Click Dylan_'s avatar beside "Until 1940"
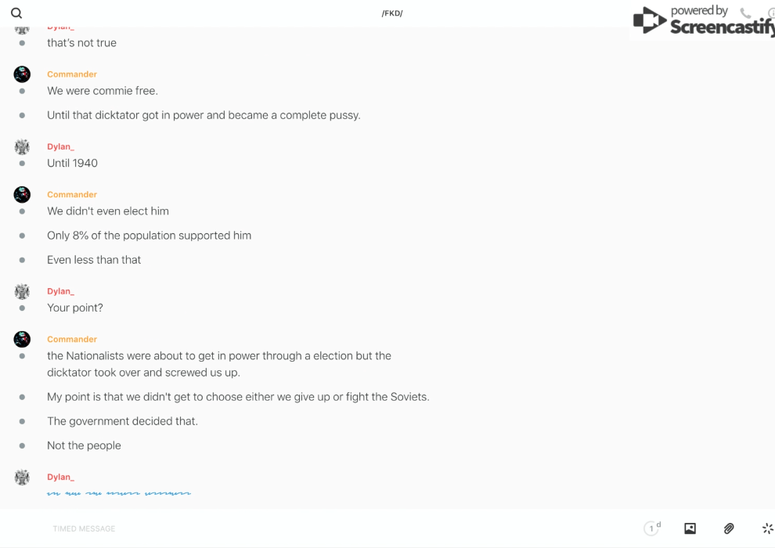Viewport: 775px width, 548px height. [x=22, y=146]
